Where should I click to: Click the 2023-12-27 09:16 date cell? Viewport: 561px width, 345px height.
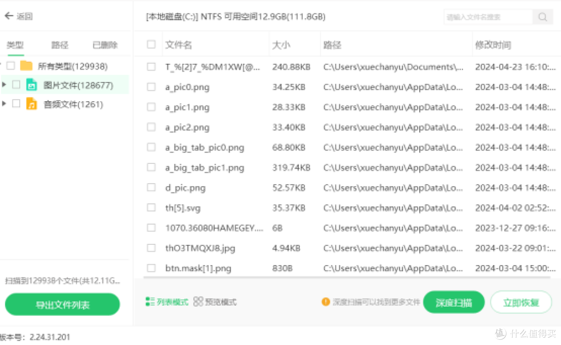515,228
